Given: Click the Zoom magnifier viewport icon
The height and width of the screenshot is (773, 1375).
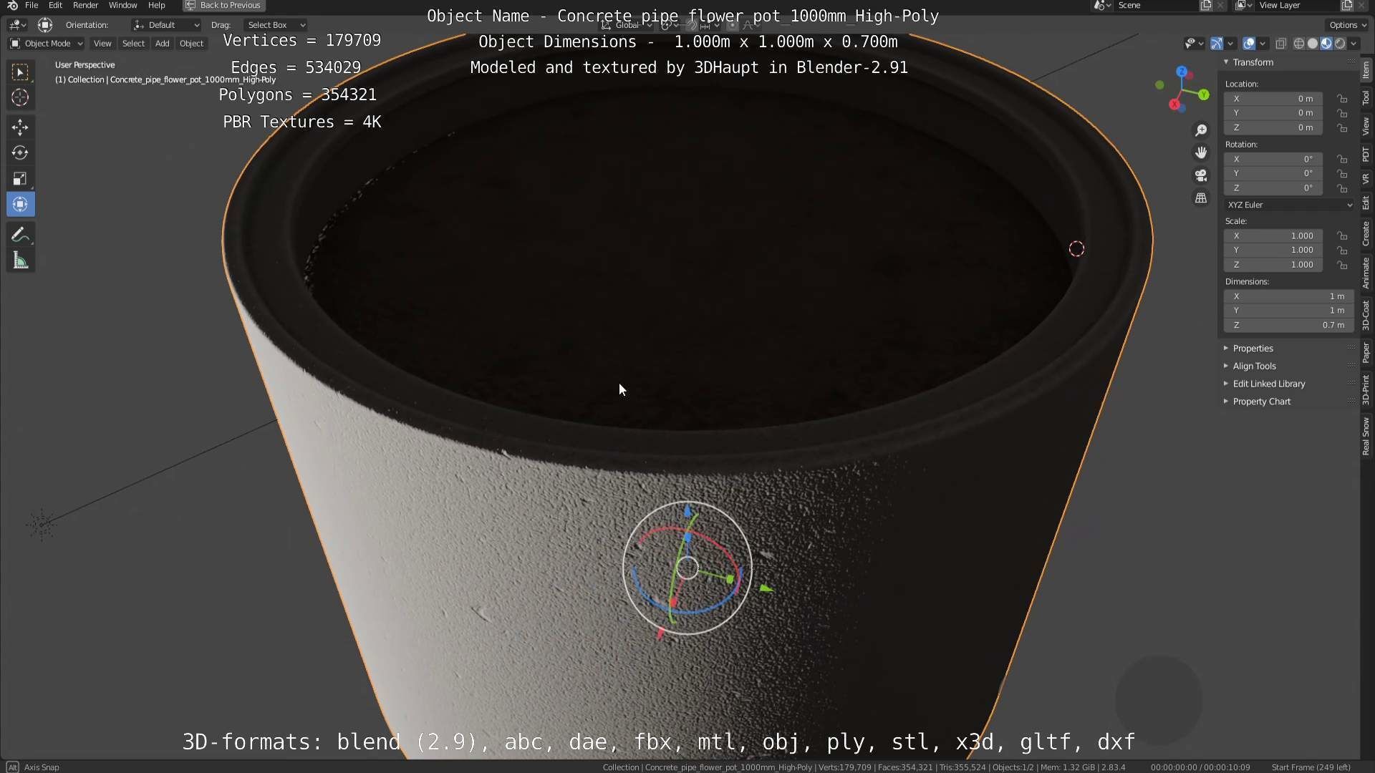Looking at the screenshot, I should [1201, 130].
